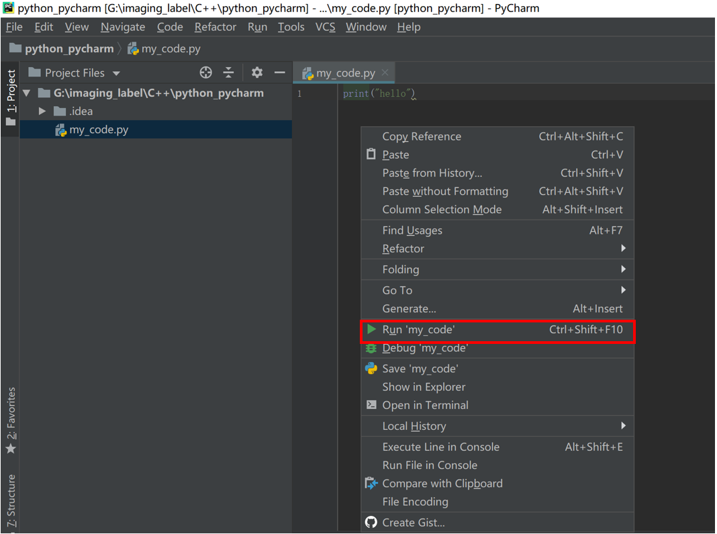Collapse the G:\imaging_label root folder arrow
The width and height of the screenshot is (717, 534).
tap(27, 93)
